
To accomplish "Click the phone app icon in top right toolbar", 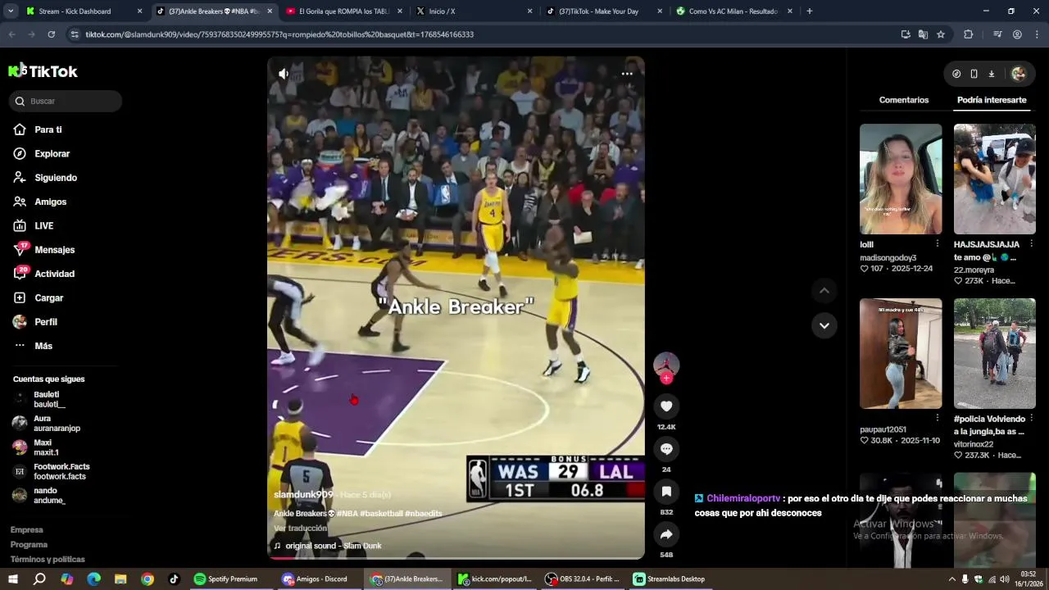I will [x=974, y=74].
